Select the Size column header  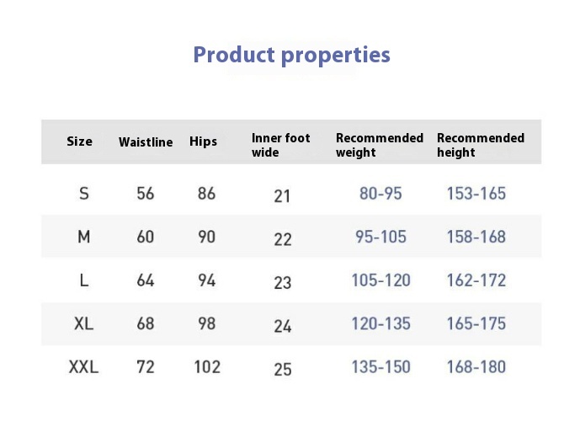click(x=79, y=141)
